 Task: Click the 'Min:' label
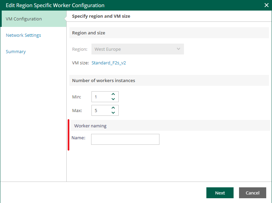76,97
